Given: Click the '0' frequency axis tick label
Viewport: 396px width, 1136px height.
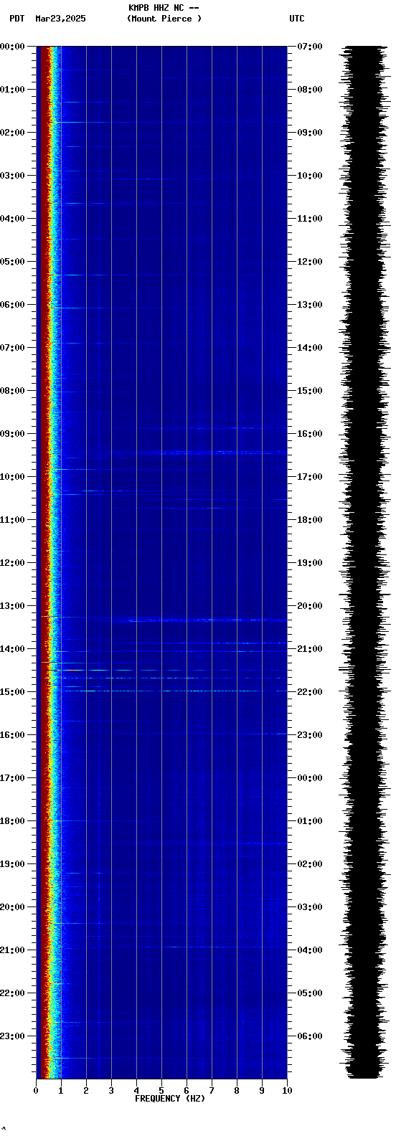Looking at the screenshot, I should (36, 1091).
